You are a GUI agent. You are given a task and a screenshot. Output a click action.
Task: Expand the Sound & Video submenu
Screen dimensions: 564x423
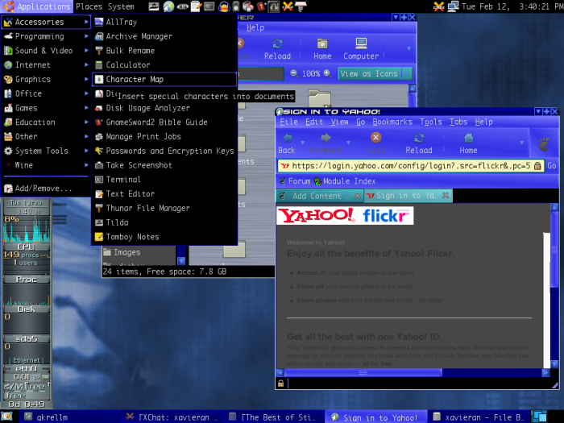(x=46, y=51)
